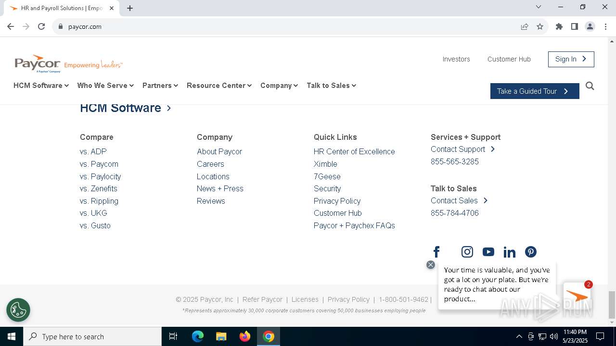Open a new browser tab
This screenshot has width=616, height=346.
coord(130,8)
